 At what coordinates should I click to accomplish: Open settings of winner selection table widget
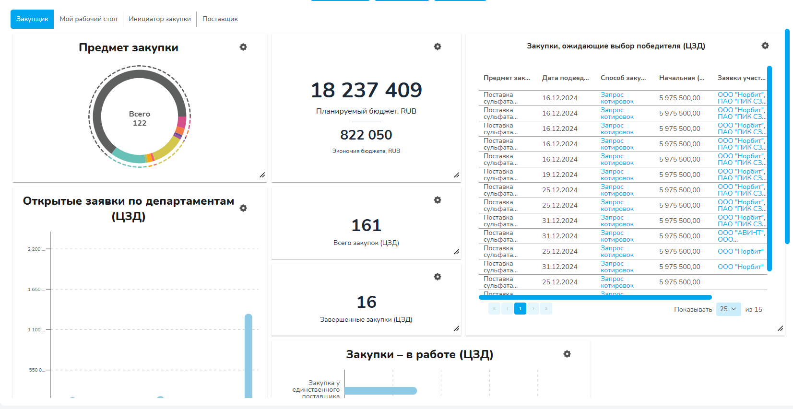coord(765,46)
